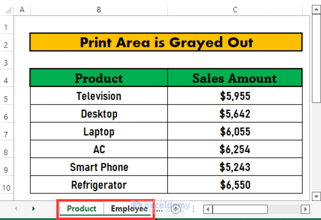Click vertical scrollbar up arrow
This screenshot has height=220, width=321.
316,9
